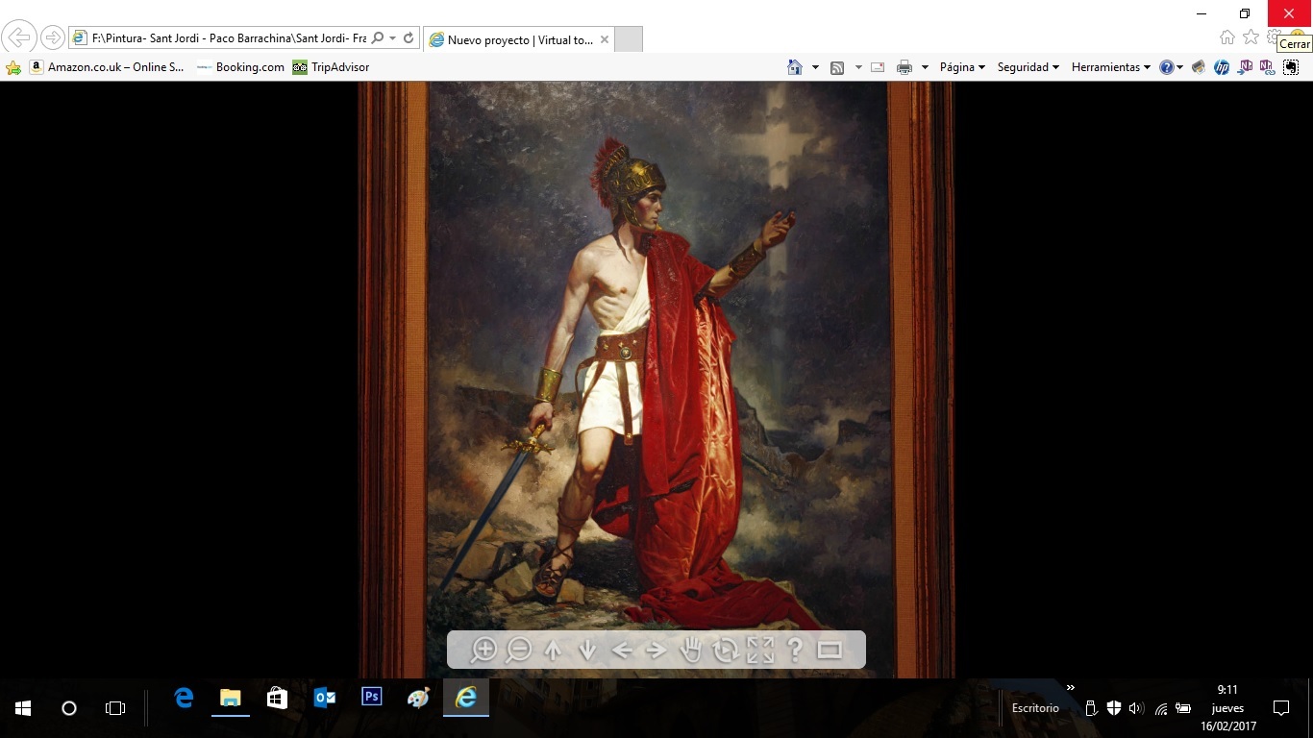The image size is (1313, 738).
Task: Click the Escritorio toolbar label
Action: 1035,708
